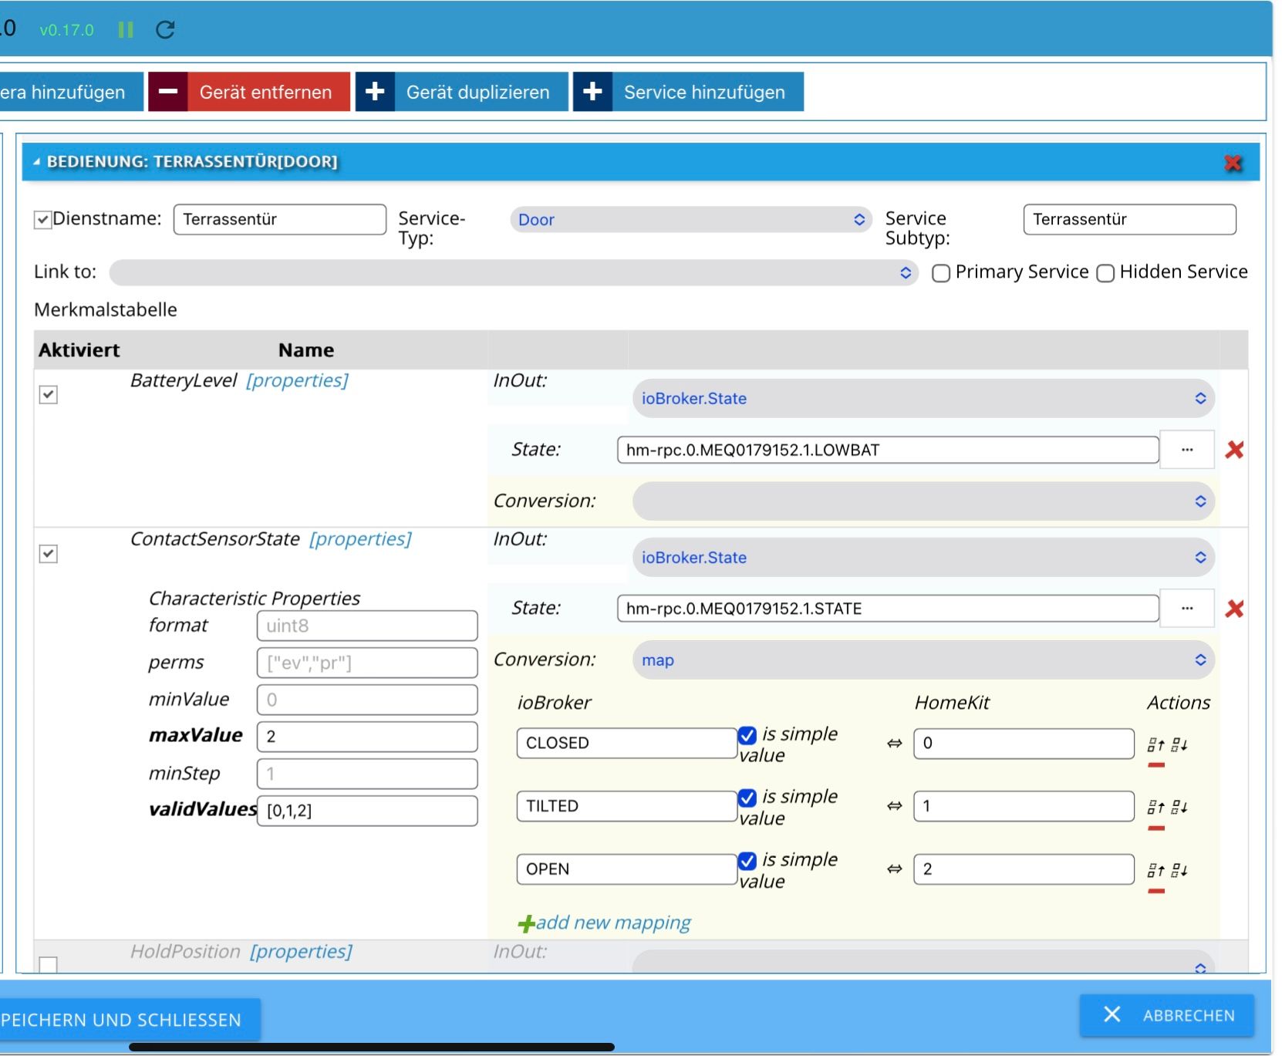Delete the LOWBAT state with red X
1282x1056 pixels.
[x=1234, y=450]
